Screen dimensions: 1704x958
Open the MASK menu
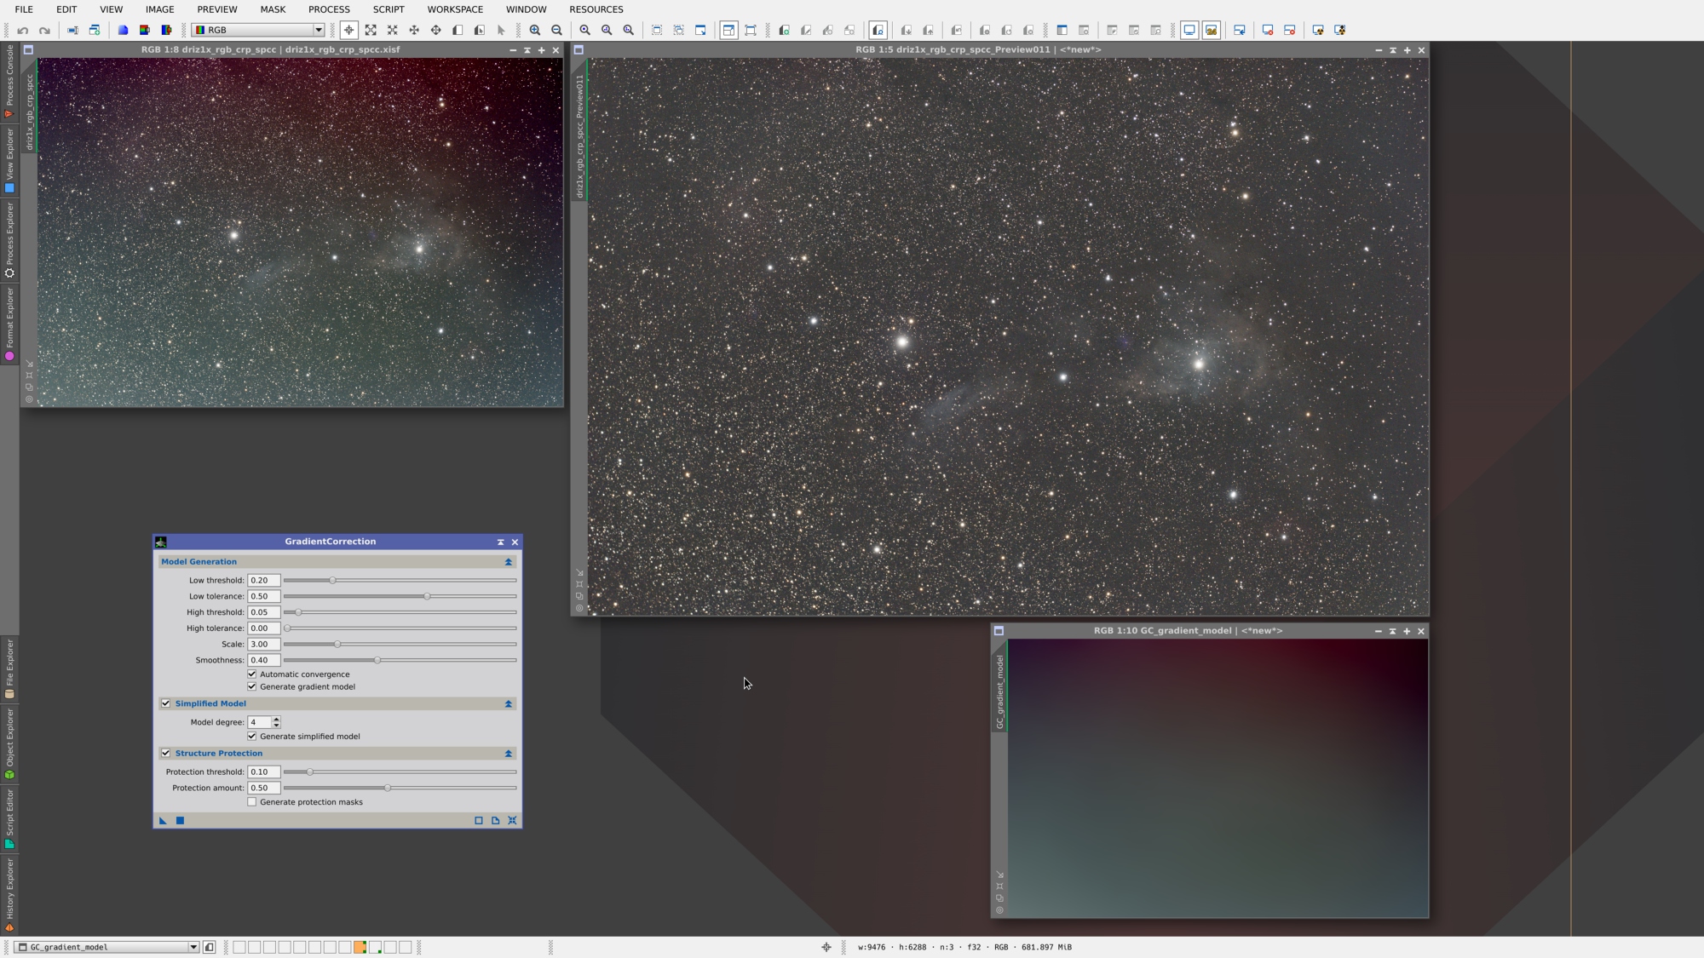click(x=273, y=9)
